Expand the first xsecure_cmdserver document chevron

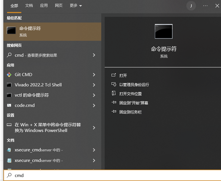94,150
